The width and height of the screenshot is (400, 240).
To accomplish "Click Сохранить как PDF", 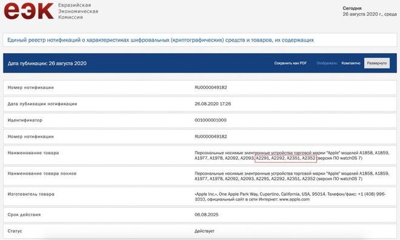I will click(290, 63).
